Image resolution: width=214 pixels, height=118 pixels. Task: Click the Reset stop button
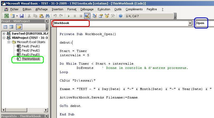(81, 16)
